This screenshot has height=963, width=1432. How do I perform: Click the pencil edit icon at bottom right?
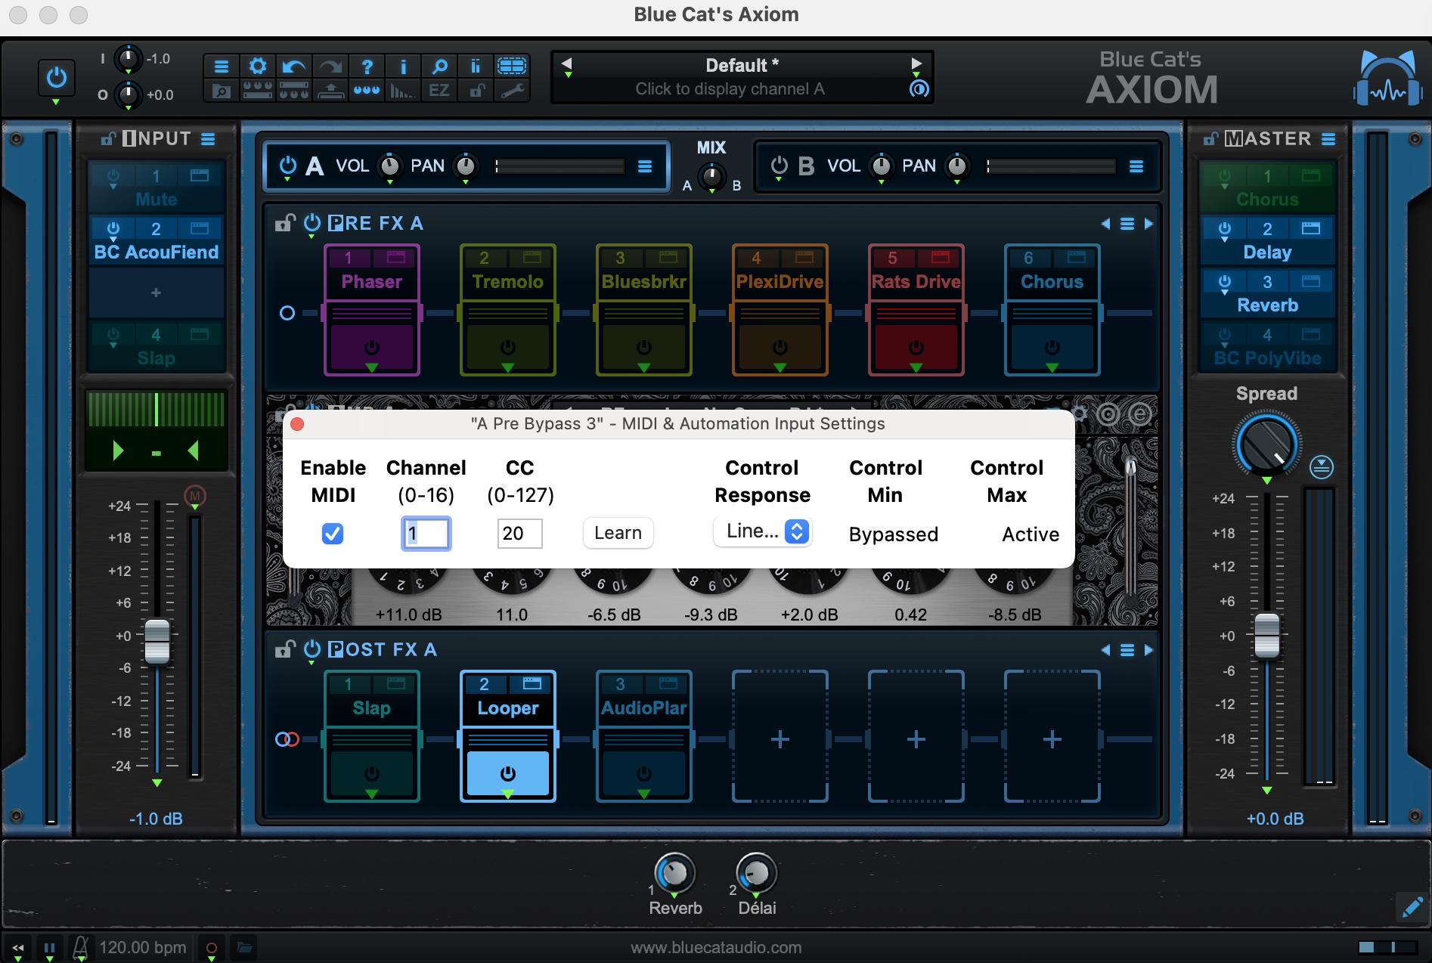tap(1412, 906)
